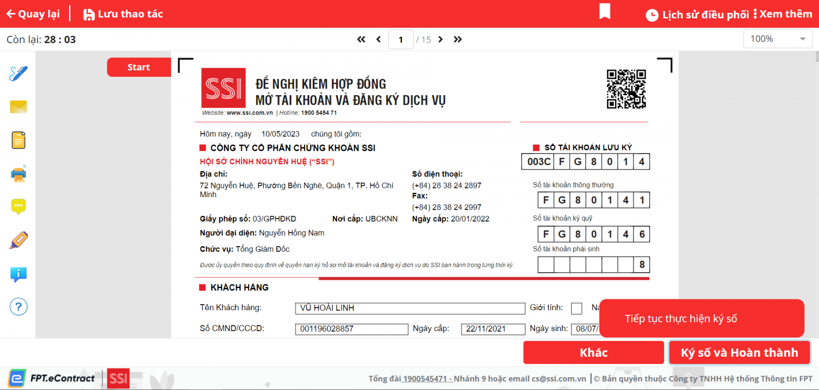Click phone number (+84) 28 38 24 2897
This screenshot has height=390, width=819.
[x=447, y=186]
